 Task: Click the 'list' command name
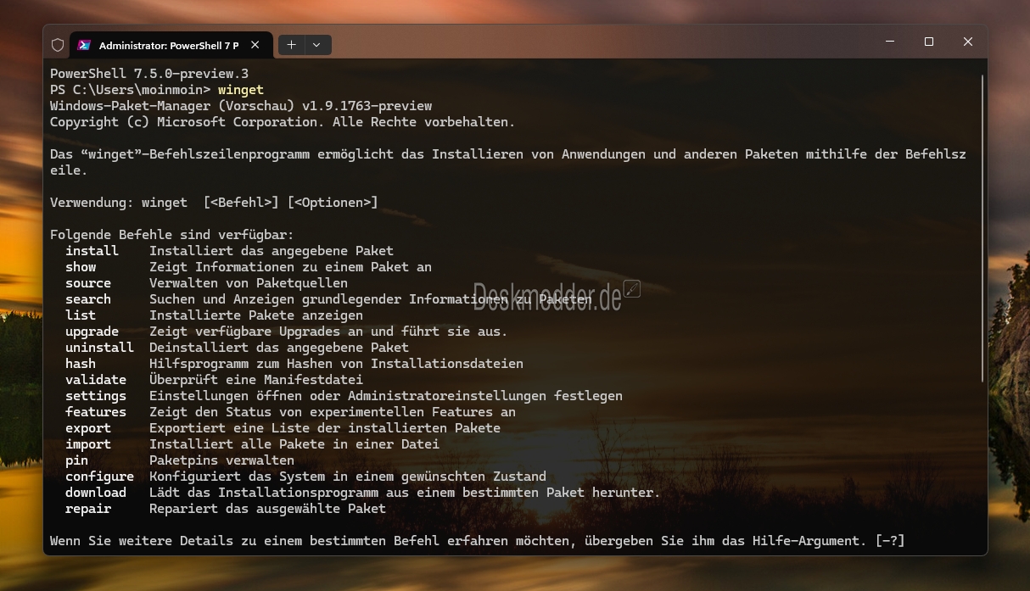81,315
